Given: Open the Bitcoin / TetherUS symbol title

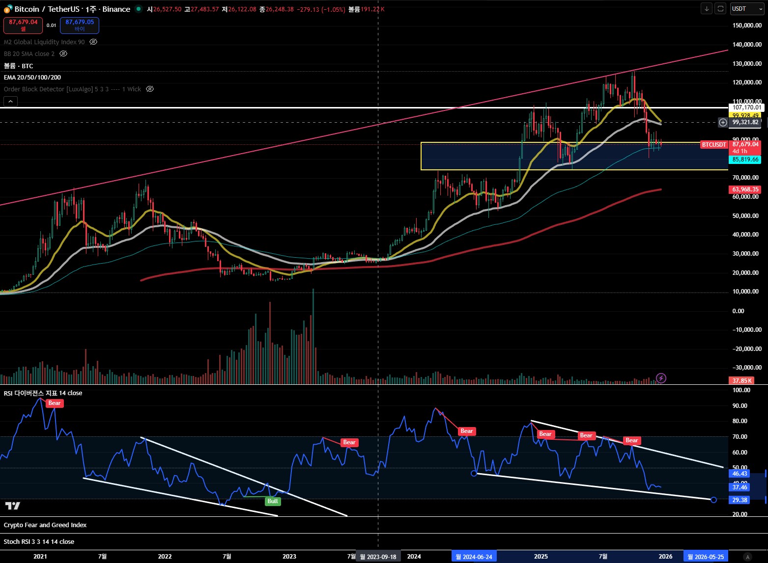Looking at the screenshot, I should [72, 9].
